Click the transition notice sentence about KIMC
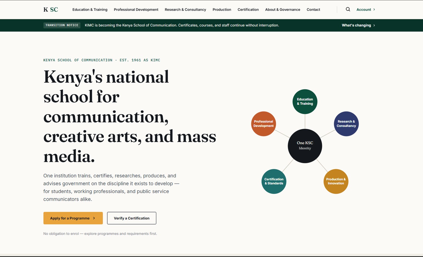 182,25
